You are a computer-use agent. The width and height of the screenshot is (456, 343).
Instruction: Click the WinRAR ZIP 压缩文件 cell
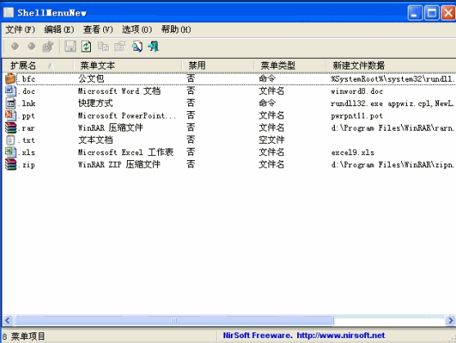point(119,164)
